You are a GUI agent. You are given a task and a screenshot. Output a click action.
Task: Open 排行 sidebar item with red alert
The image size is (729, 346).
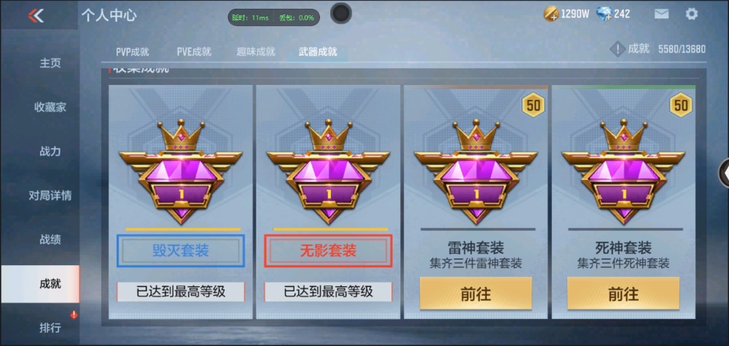tap(50, 327)
